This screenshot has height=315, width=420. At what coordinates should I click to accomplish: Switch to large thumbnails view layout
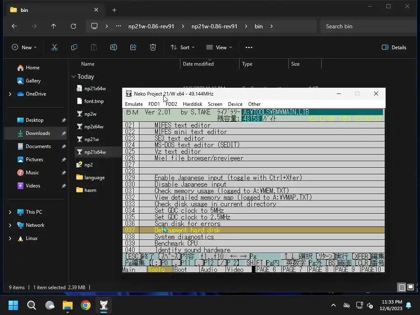click(411, 287)
